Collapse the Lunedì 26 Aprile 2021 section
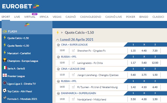The height and width of the screenshot is (103, 167). (x=58, y=40)
